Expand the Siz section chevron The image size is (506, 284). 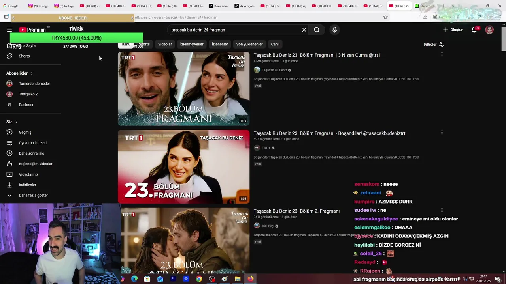point(16,122)
